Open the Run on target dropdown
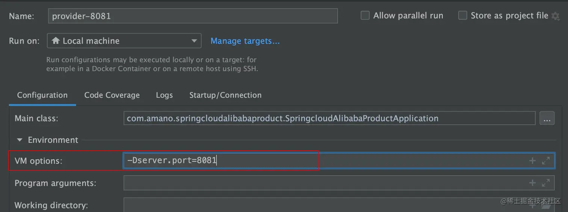The width and height of the screenshot is (568, 212). (124, 41)
